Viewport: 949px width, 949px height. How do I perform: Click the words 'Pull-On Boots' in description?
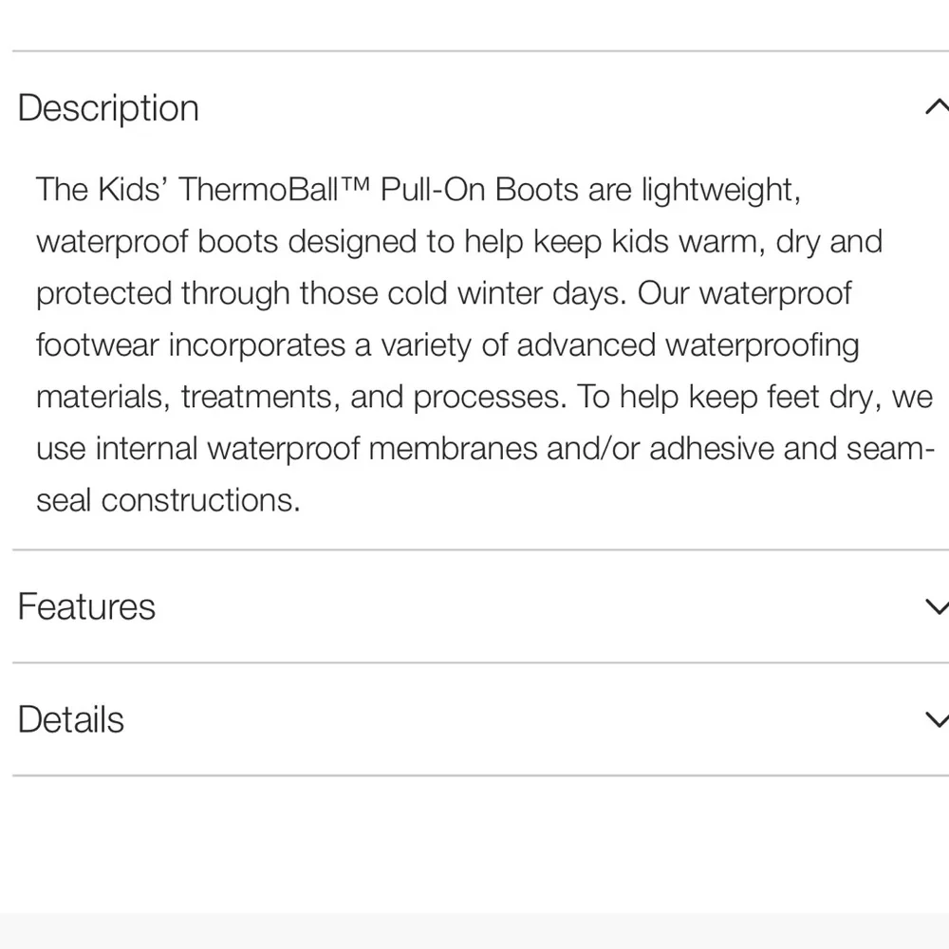click(x=480, y=190)
